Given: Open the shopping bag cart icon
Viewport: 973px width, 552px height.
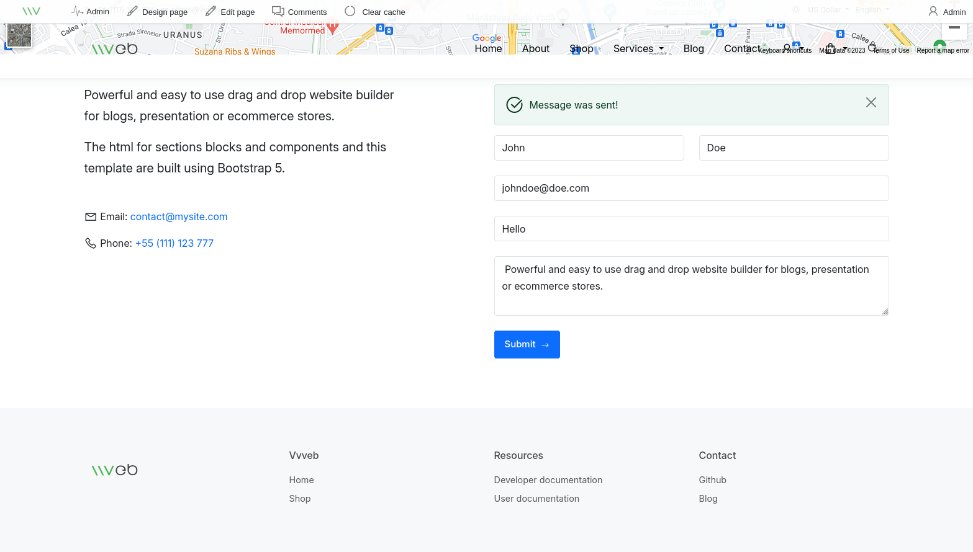Looking at the screenshot, I should coord(830,48).
